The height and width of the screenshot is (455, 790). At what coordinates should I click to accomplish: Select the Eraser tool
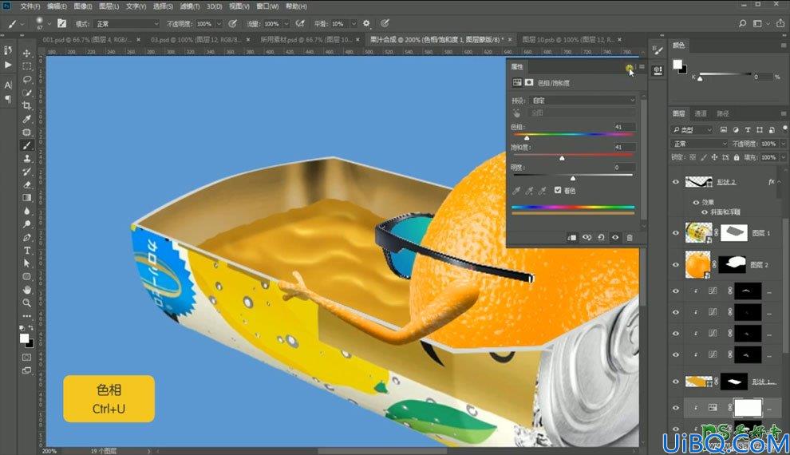[x=26, y=185]
